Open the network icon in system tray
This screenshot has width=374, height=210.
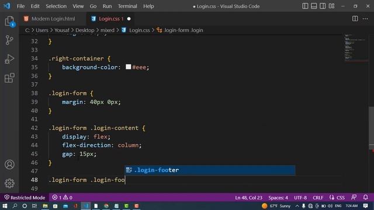310,206
